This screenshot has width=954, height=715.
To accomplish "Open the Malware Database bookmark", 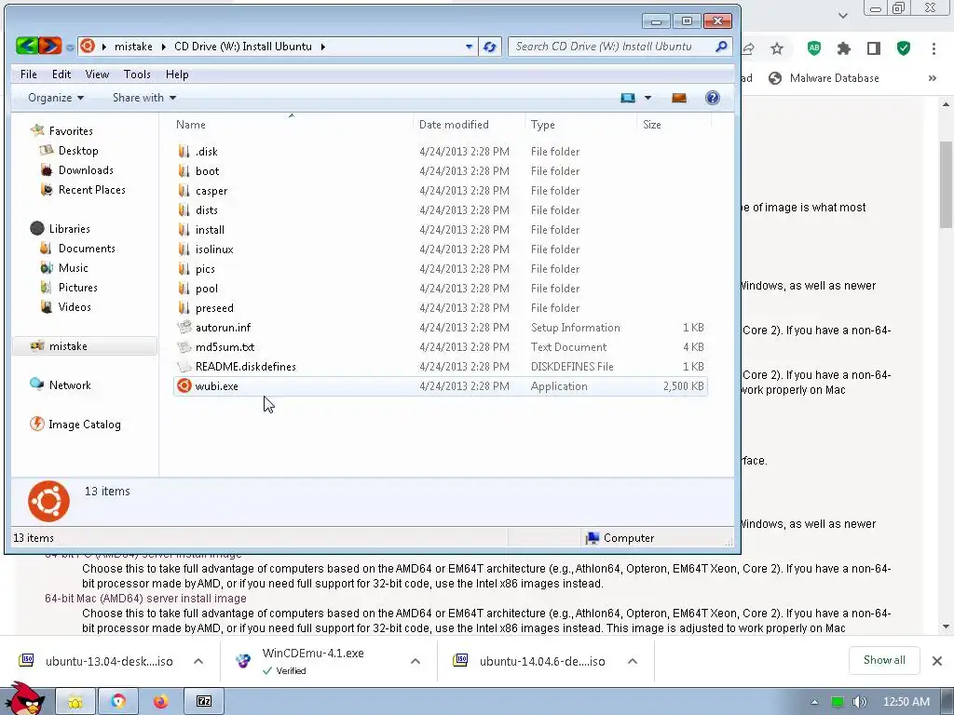I will click(x=825, y=78).
